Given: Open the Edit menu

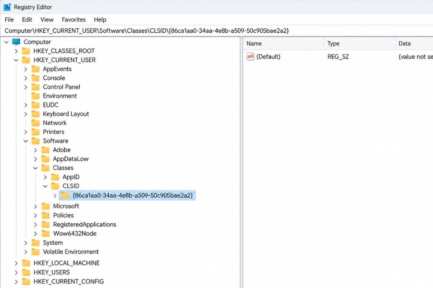Looking at the screenshot, I should (x=27, y=19).
